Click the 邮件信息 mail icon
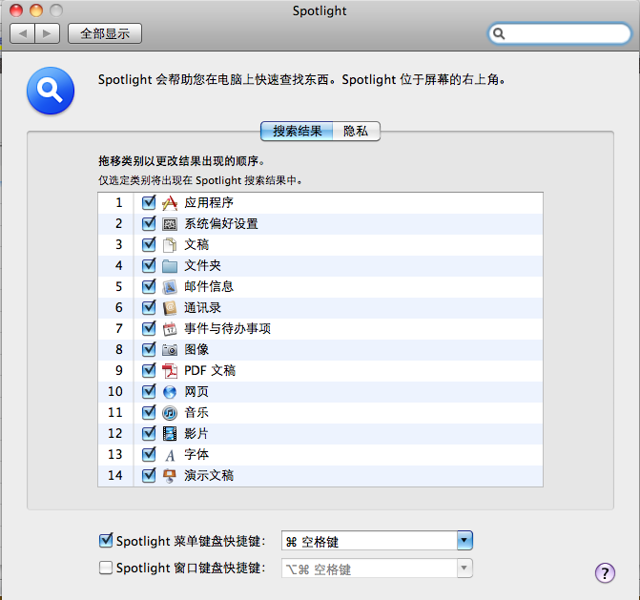The width and height of the screenshot is (640, 600). point(170,287)
